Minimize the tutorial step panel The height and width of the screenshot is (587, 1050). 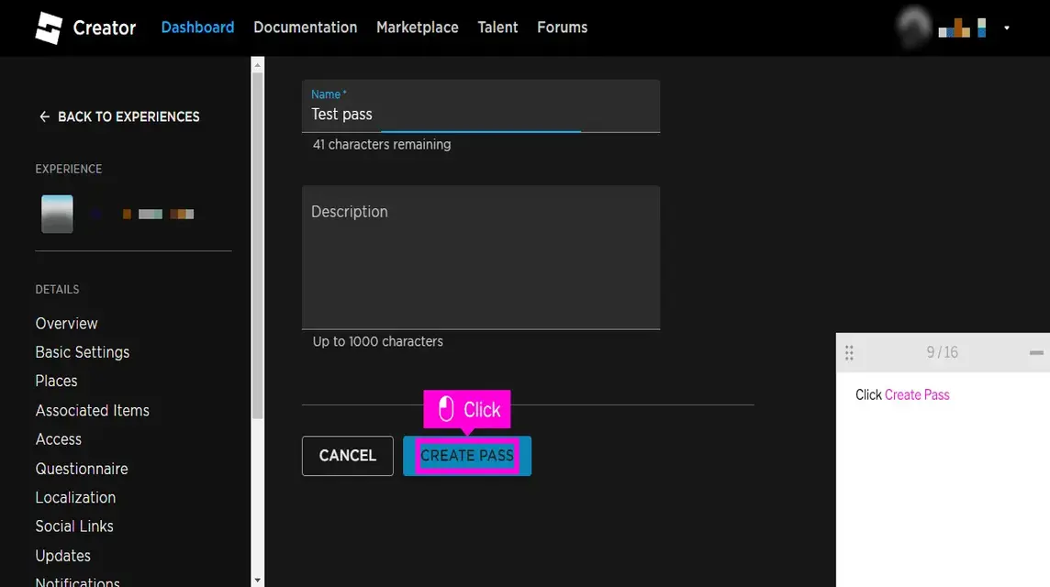click(1038, 351)
